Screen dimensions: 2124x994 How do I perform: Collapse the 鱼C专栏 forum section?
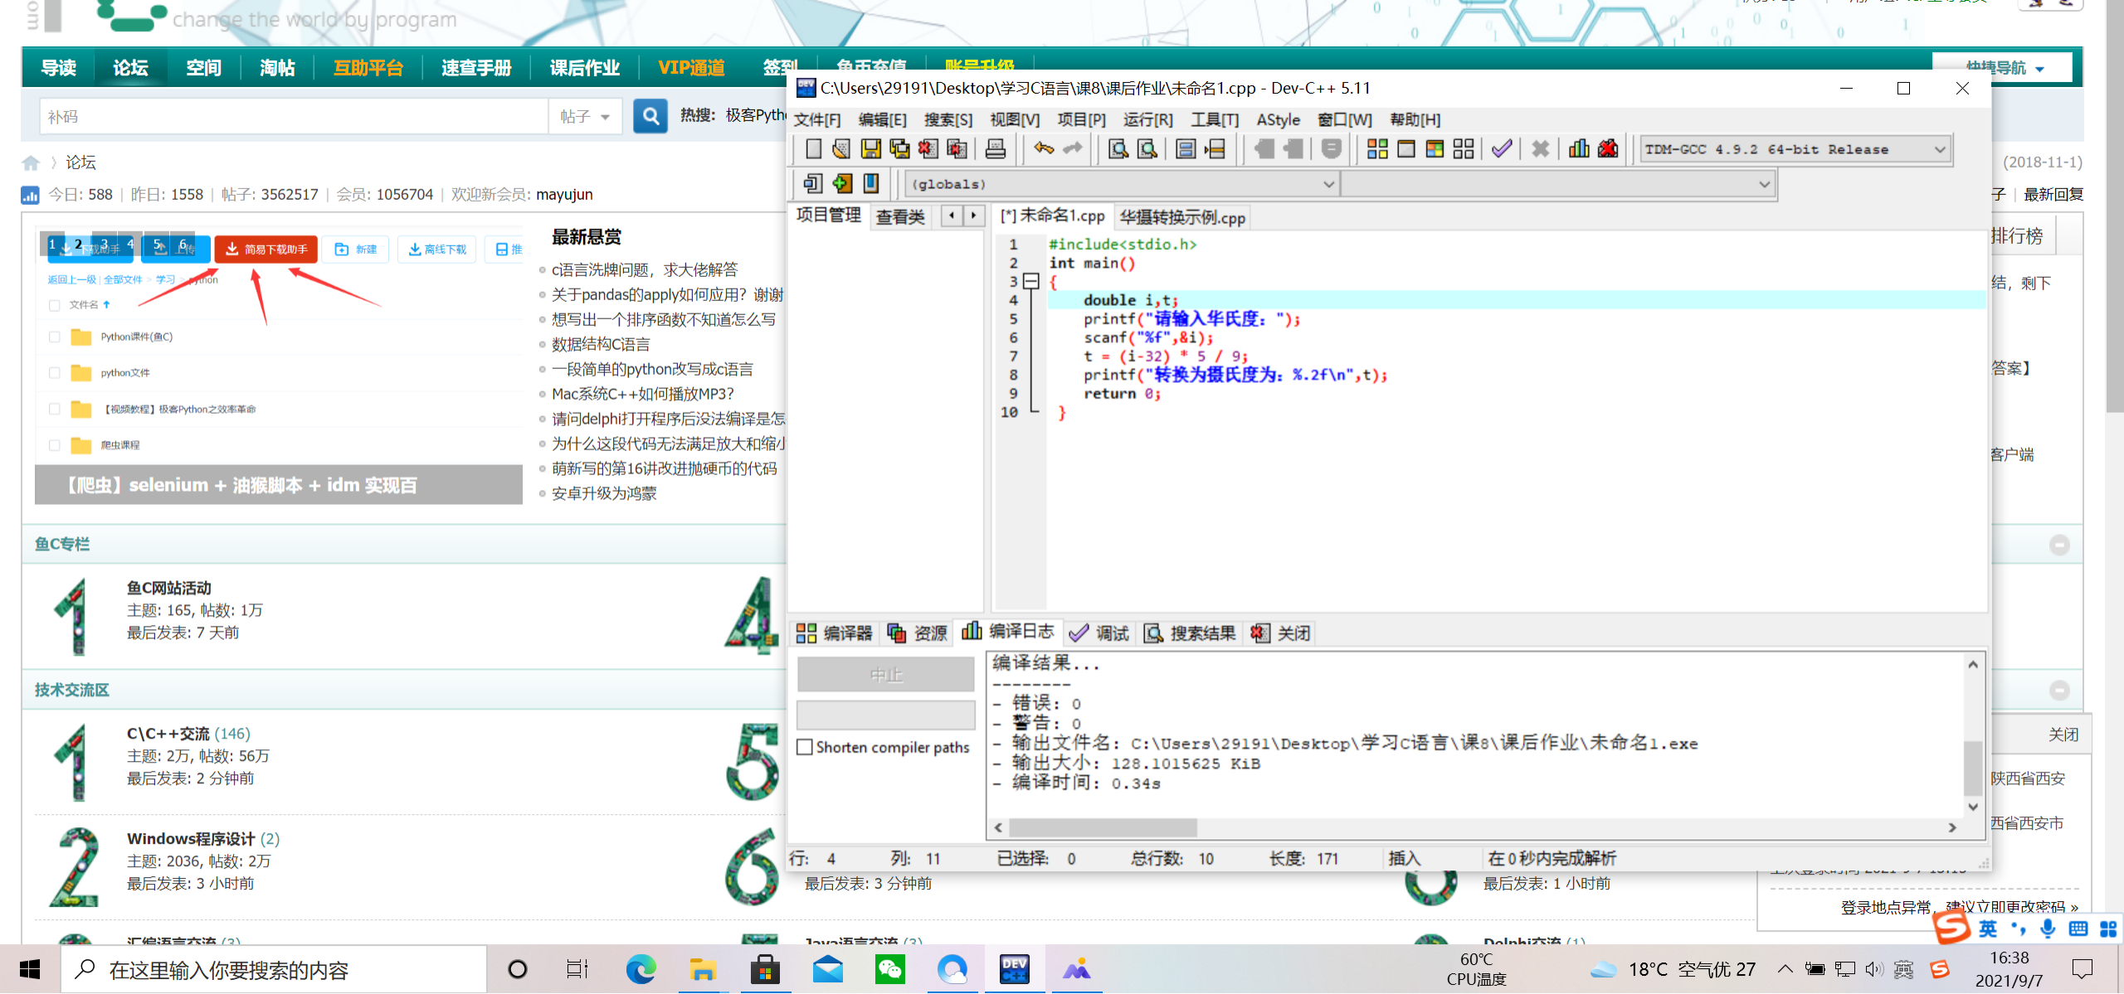2059,545
